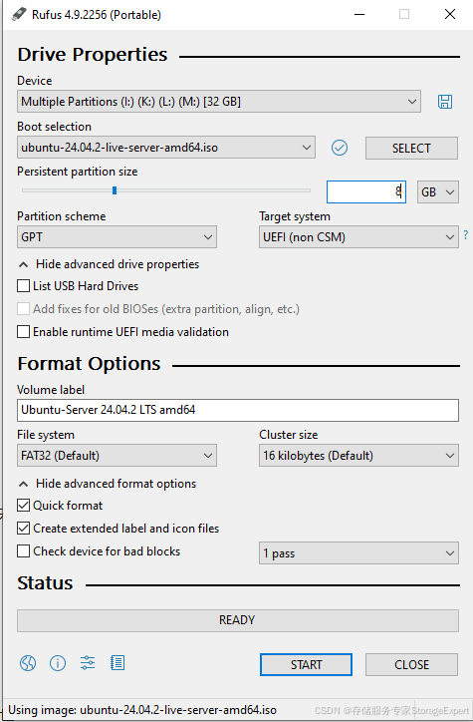Click into the persistent partition size value field
The image size is (473, 722).
pyautogui.click(x=365, y=191)
